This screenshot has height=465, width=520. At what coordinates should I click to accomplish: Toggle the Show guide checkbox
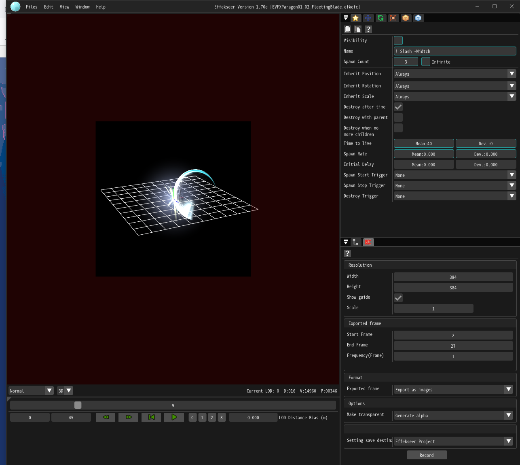[398, 298]
